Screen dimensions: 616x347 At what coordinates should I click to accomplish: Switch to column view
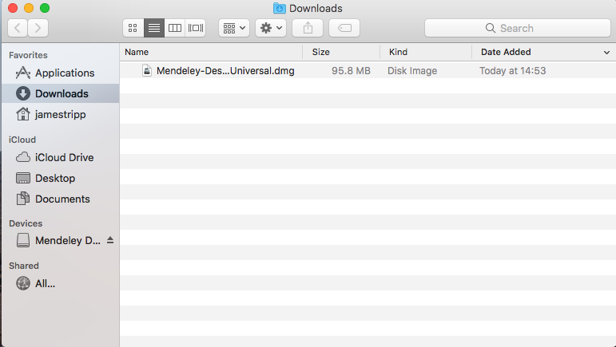pos(175,28)
